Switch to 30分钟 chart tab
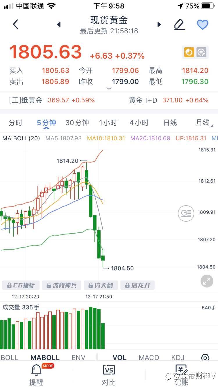Screen dimensions: 218x389 point(77,123)
